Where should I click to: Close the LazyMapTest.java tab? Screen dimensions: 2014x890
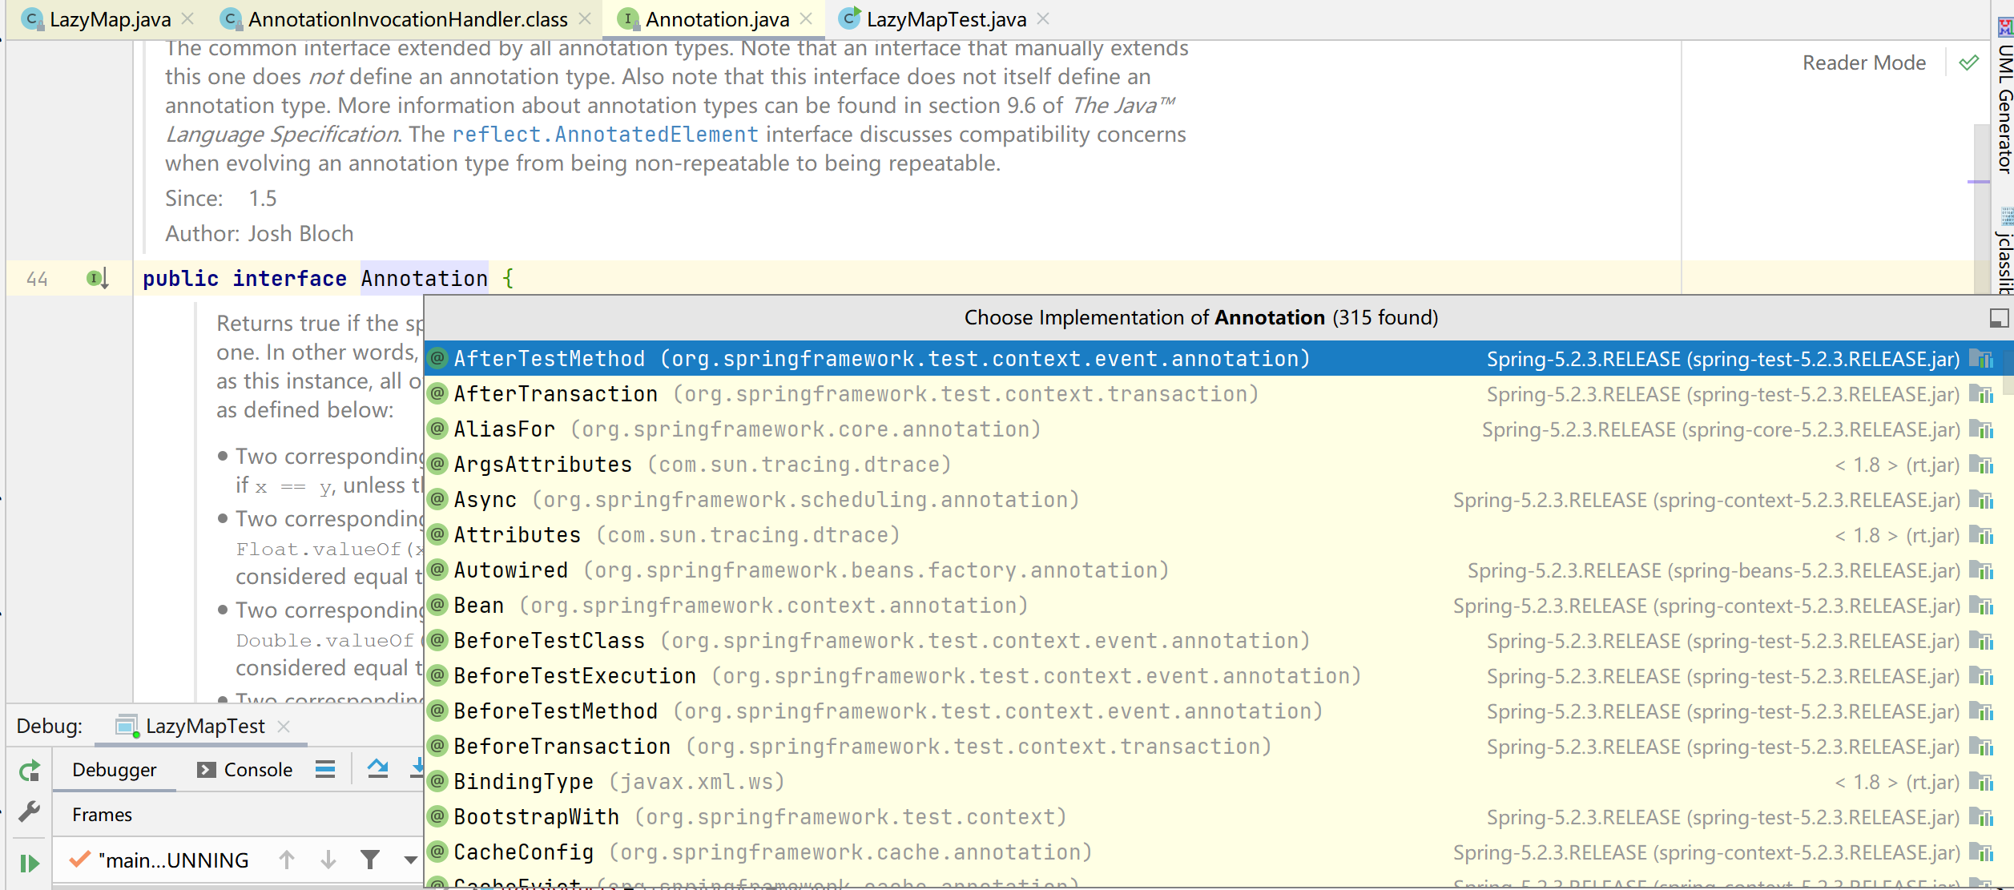pyautogui.click(x=1042, y=18)
